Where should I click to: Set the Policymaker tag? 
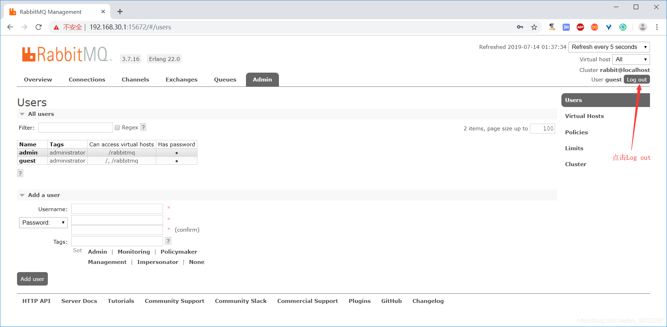[x=179, y=252]
